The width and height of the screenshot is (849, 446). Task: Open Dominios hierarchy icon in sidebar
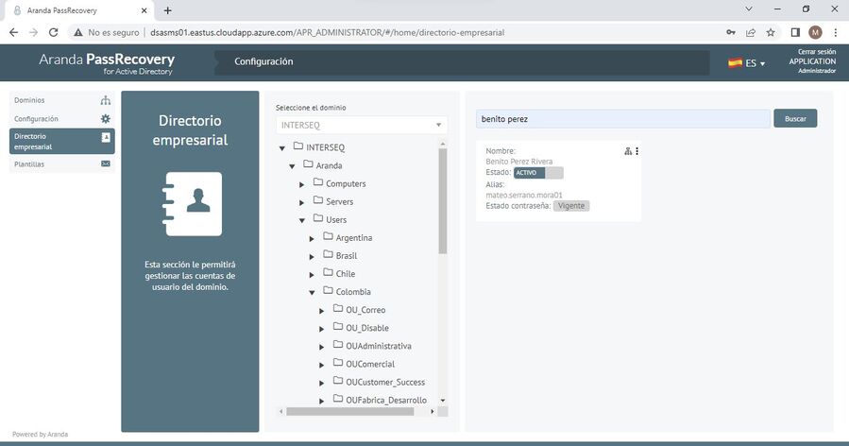106,100
